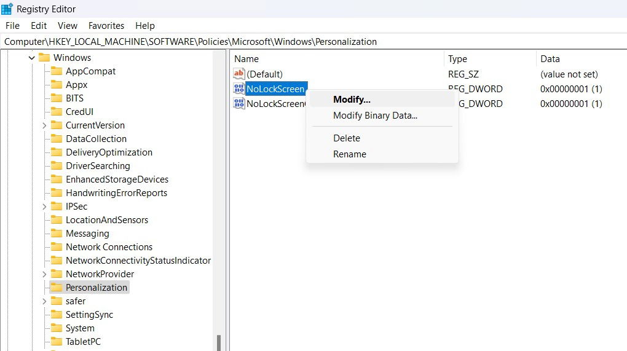Click the selected NoLockScreen DWORD icon
Image resolution: width=627 pixels, height=351 pixels.
pos(239,89)
